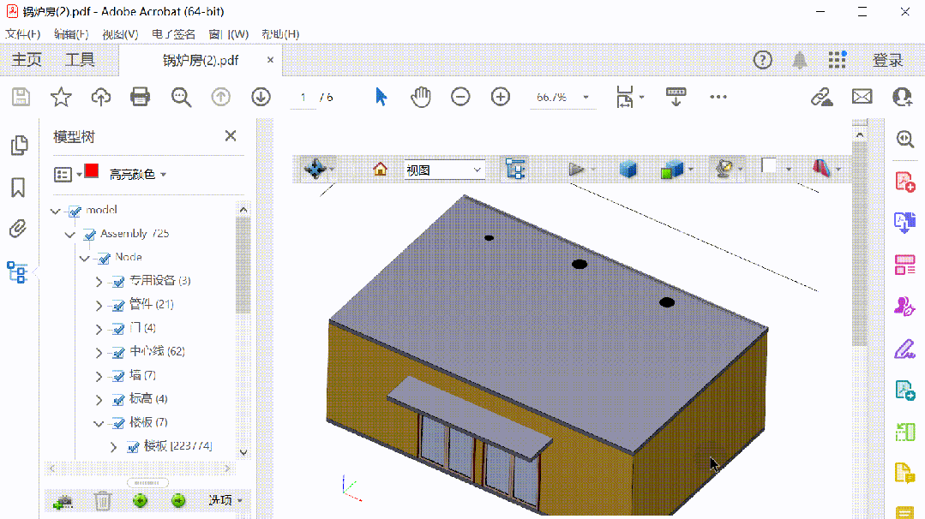The image size is (925, 519).
Task: Toggle the 墙 (7) checkbox
Action: coord(118,375)
